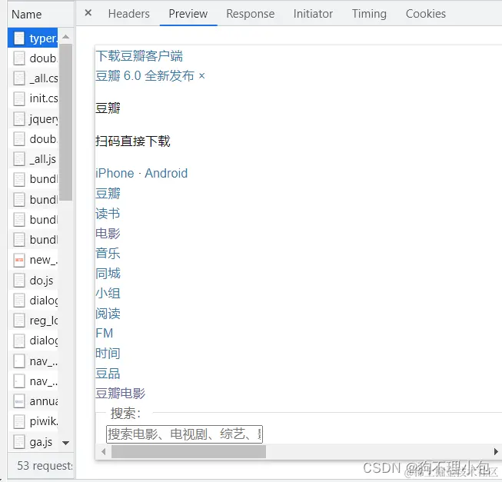
Task: Click image icon beside annua request
Action: point(19,401)
